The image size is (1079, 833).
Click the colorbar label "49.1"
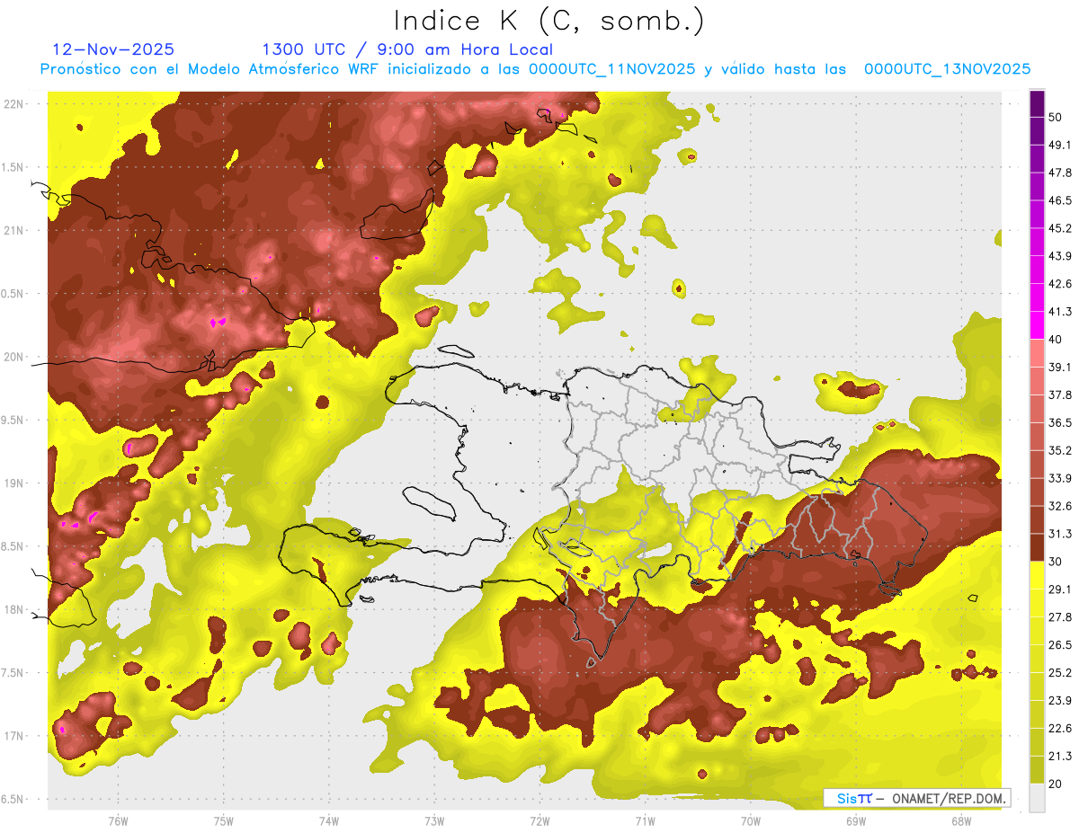pos(1059,145)
